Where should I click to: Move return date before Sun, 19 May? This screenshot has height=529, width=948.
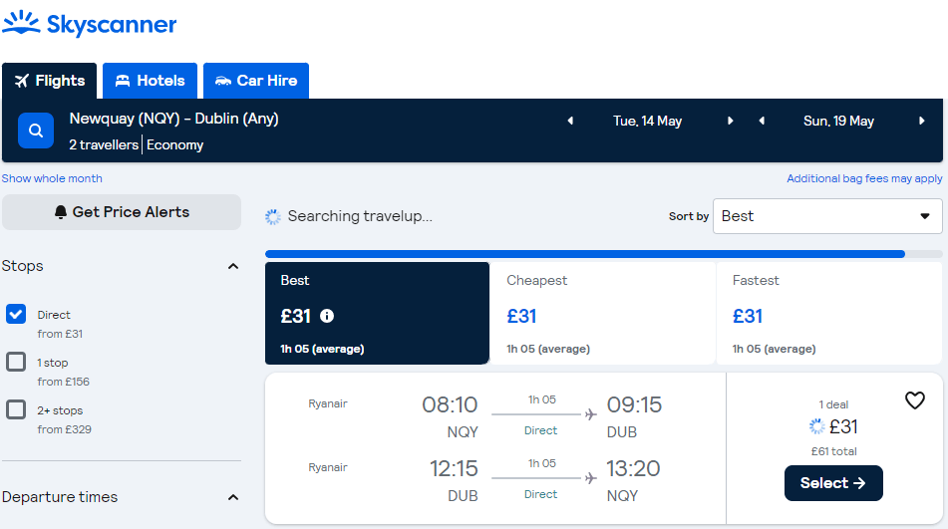762,121
